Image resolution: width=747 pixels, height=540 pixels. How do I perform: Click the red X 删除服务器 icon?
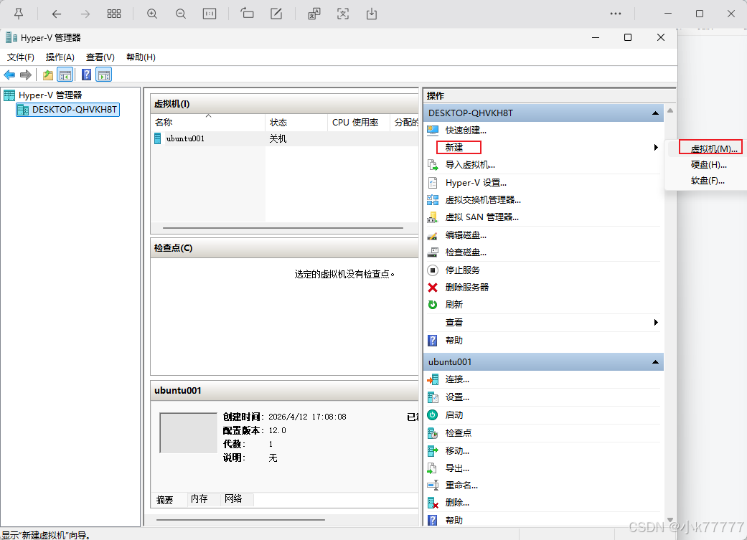click(433, 288)
